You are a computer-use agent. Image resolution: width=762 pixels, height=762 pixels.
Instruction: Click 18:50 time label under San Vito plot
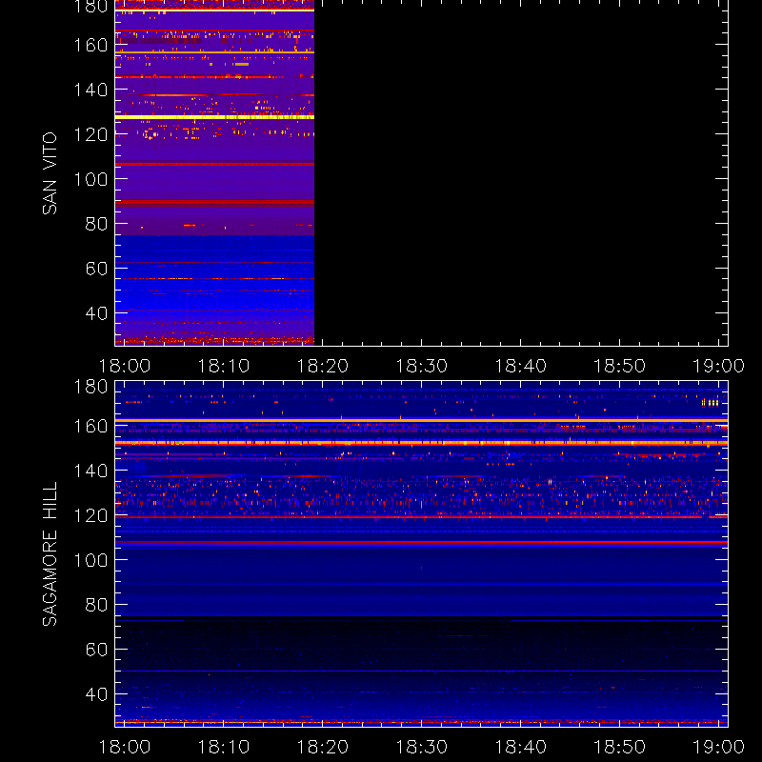[620, 366]
